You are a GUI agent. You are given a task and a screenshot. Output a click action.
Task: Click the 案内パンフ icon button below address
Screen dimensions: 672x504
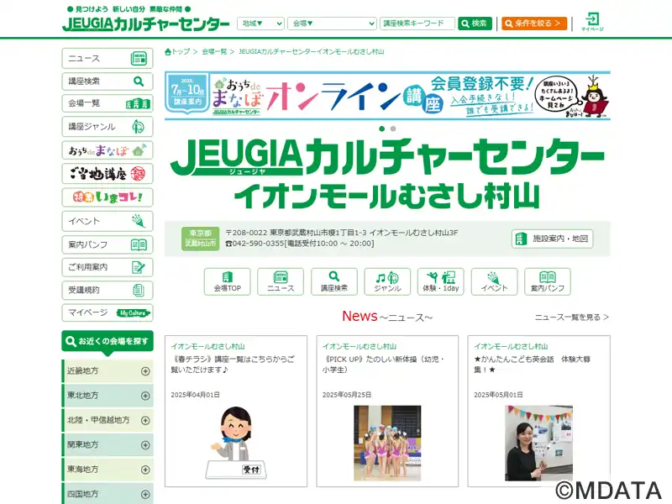tap(548, 281)
